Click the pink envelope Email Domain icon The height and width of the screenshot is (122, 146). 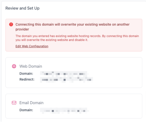[14, 103]
